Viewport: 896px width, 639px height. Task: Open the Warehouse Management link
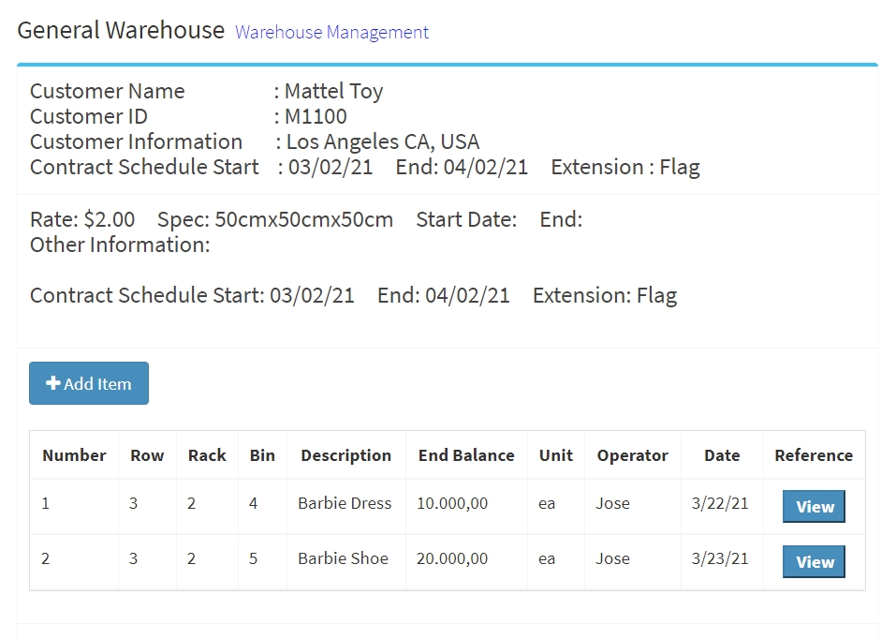pyautogui.click(x=331, y=32)
